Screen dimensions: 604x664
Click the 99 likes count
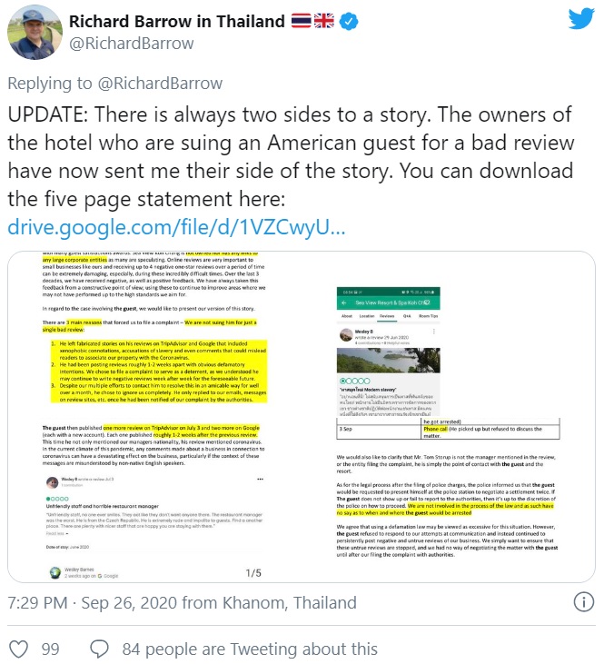pos(50,649)
